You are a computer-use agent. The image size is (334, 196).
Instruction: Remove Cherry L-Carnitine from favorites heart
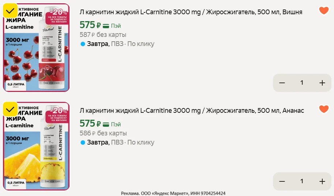[x=324, y=11]
